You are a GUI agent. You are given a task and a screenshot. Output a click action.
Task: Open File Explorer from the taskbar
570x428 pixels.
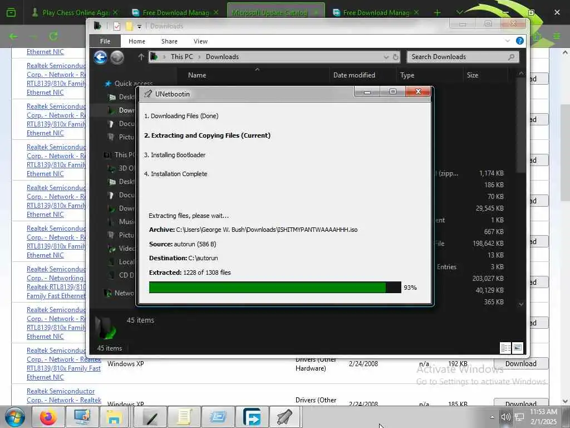(x=114, y=417)
